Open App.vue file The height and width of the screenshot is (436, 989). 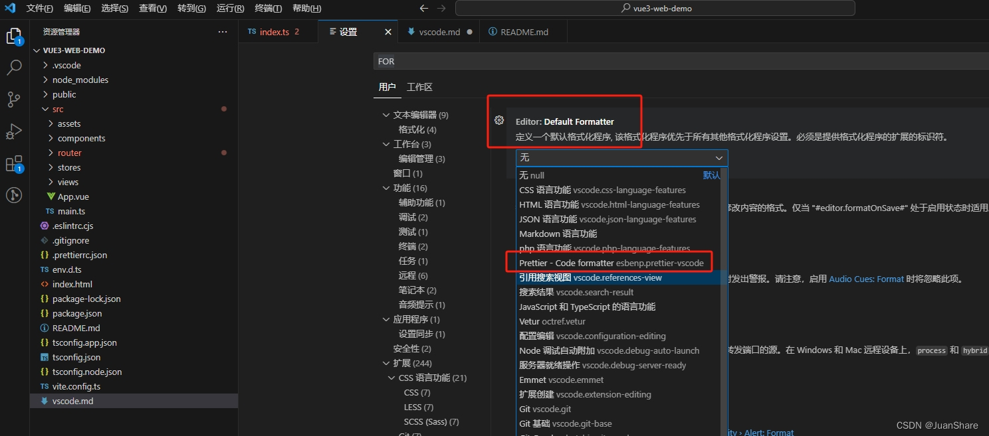[73, 196]
